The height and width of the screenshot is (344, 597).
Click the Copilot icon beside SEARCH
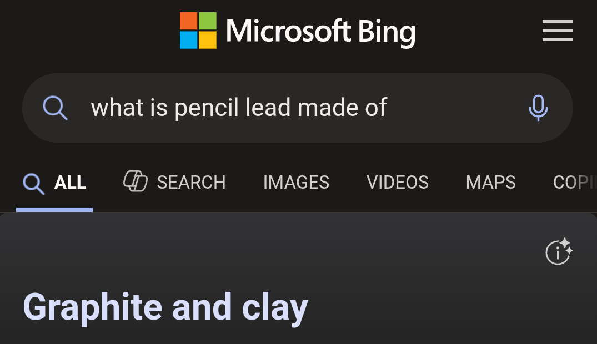(136, 181)
